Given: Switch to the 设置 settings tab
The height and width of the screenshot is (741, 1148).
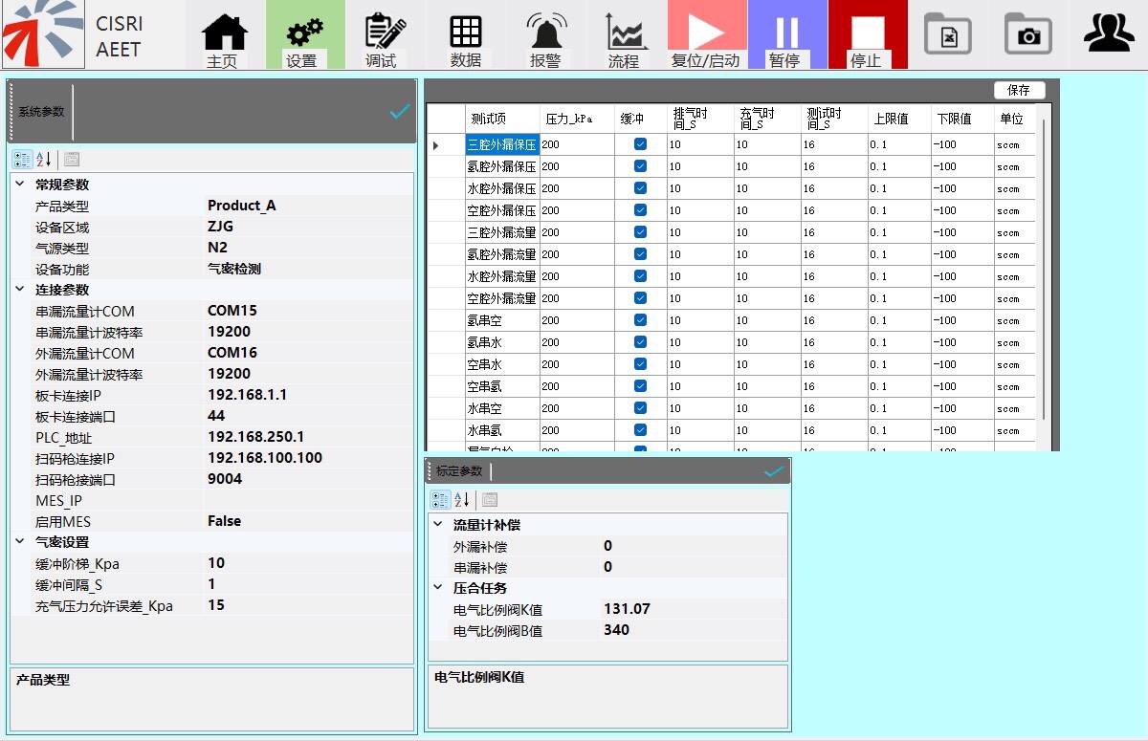Looking at the screenshot, I should (x=304, y=35).
